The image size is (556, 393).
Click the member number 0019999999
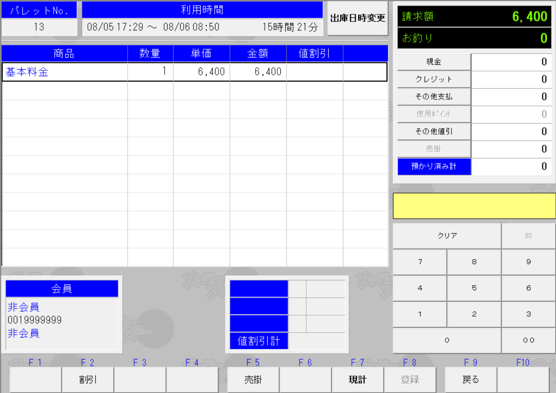tap(34, 320)
